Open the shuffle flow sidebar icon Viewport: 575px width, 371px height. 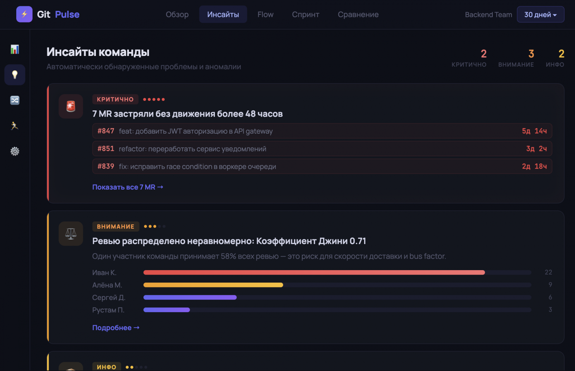[x=15, y=100]
